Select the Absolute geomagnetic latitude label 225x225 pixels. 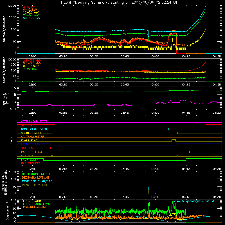click(x=194, y=201)
